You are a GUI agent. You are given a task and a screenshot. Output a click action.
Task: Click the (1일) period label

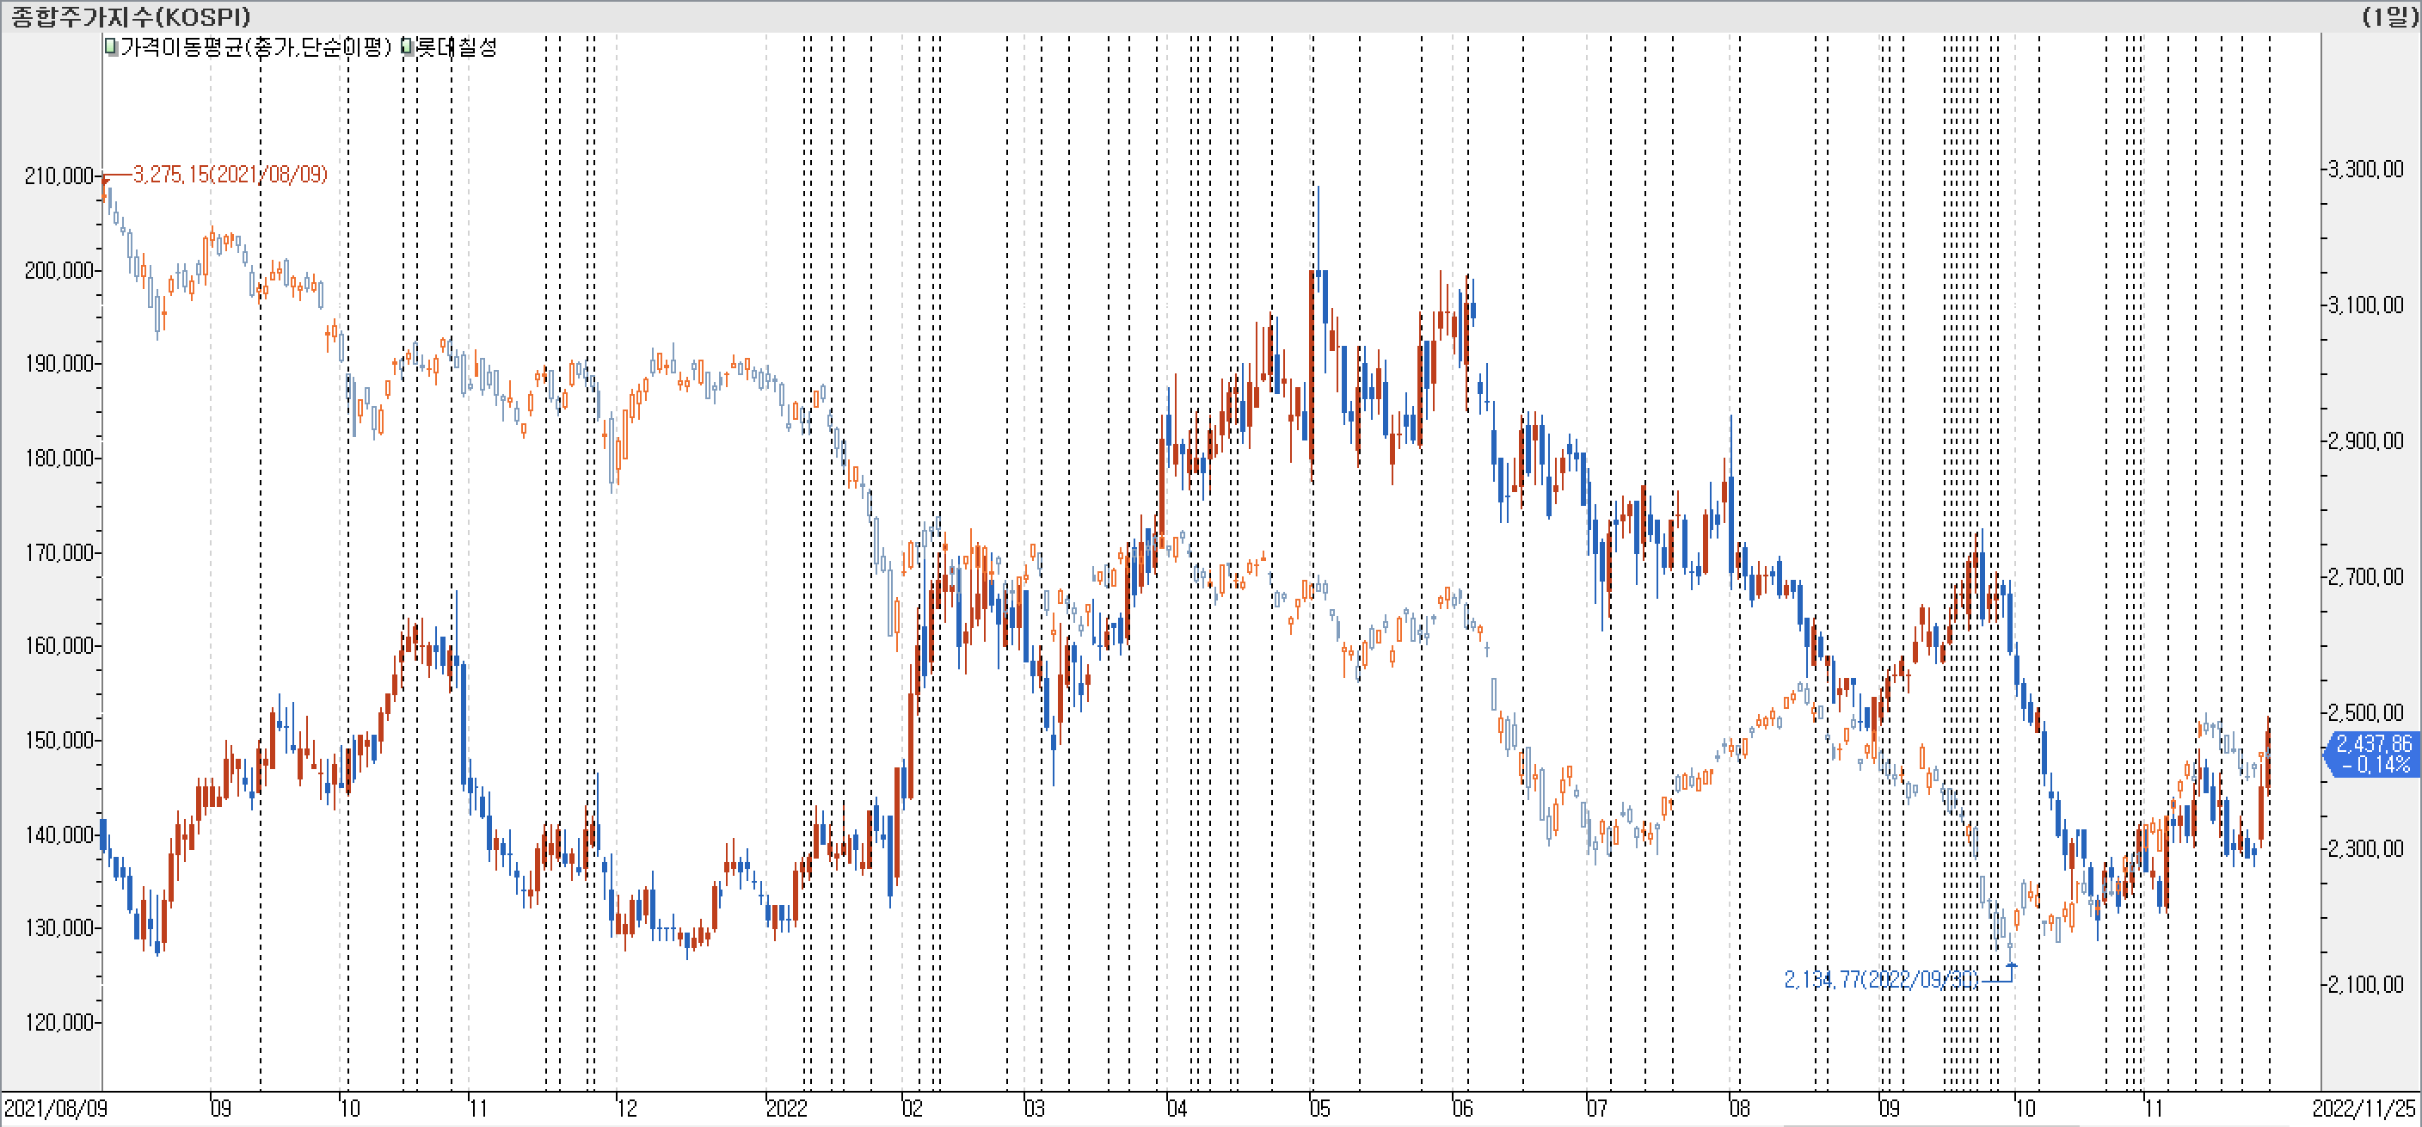click(2389, 16)
